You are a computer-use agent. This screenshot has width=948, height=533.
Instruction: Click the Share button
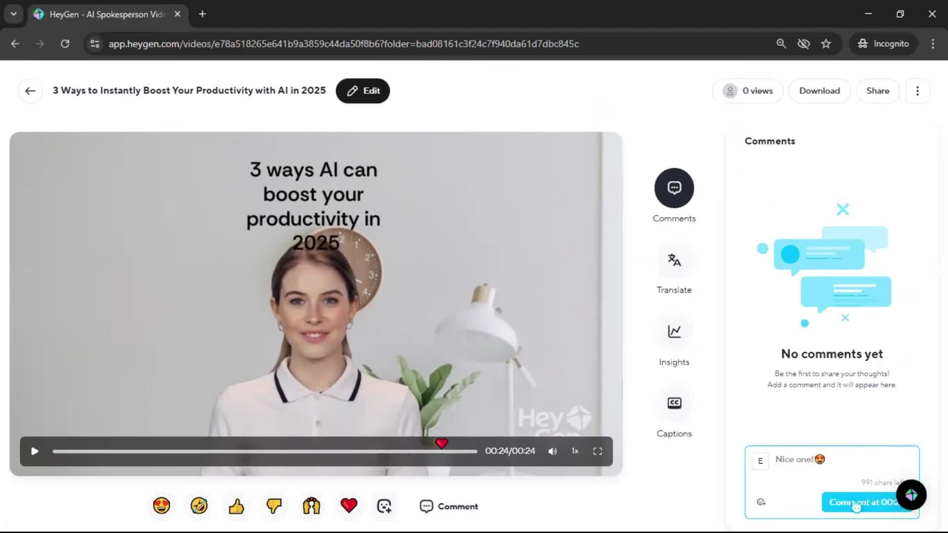[x=877, y=91]
